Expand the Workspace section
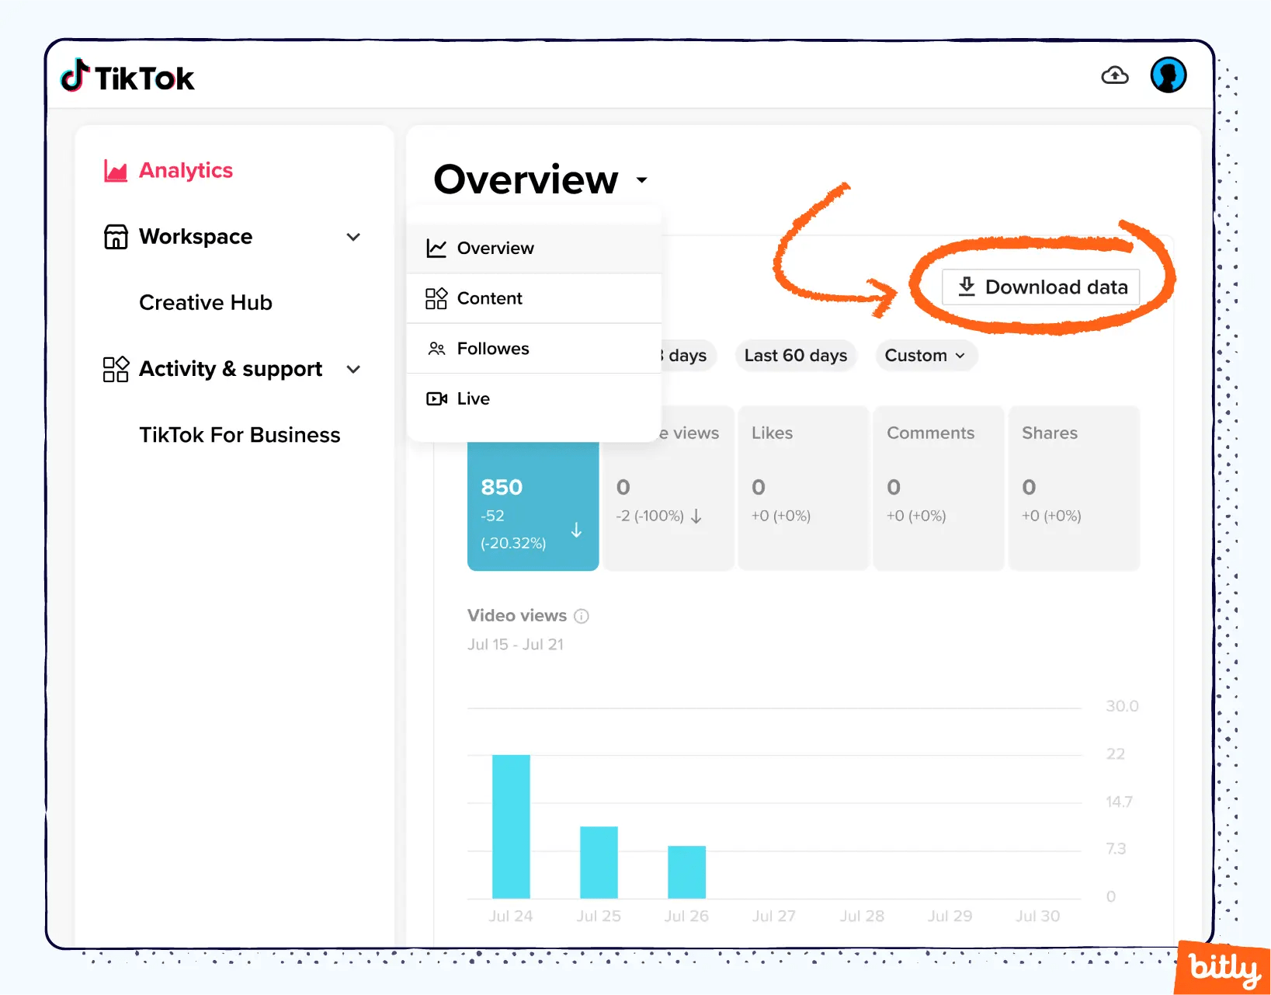 tap(354, 237)
